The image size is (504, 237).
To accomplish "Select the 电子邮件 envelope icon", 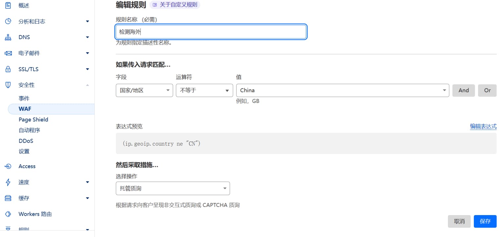I will point(8,53).
